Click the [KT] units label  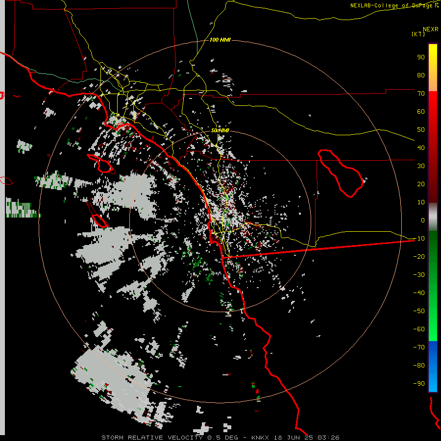point(418,34)
